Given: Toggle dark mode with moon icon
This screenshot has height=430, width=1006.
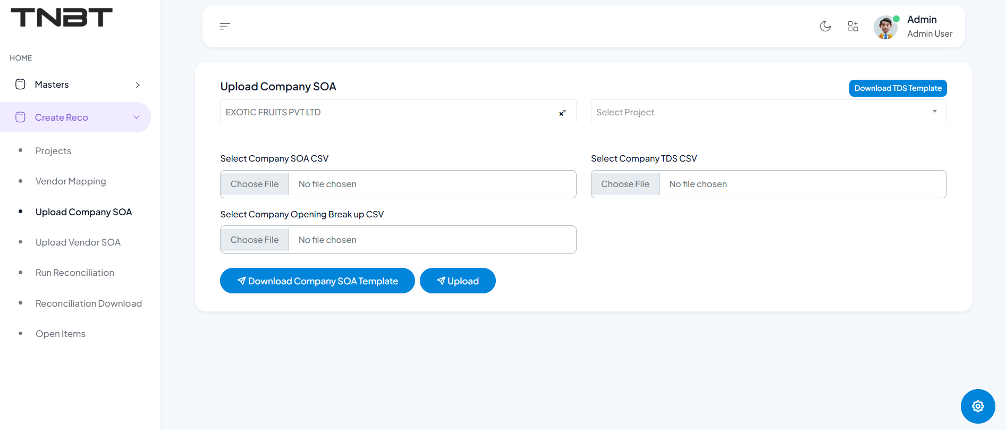Looking at the screenshot, I should click(x=825, y=26).
